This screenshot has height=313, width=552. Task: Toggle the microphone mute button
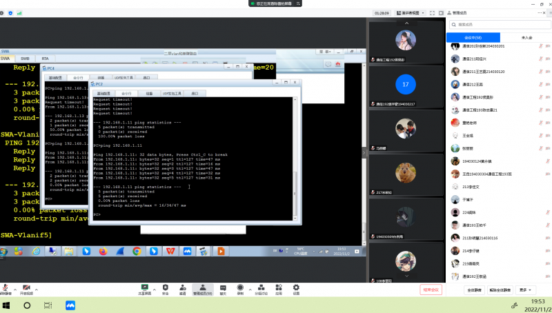coord(6,288)
